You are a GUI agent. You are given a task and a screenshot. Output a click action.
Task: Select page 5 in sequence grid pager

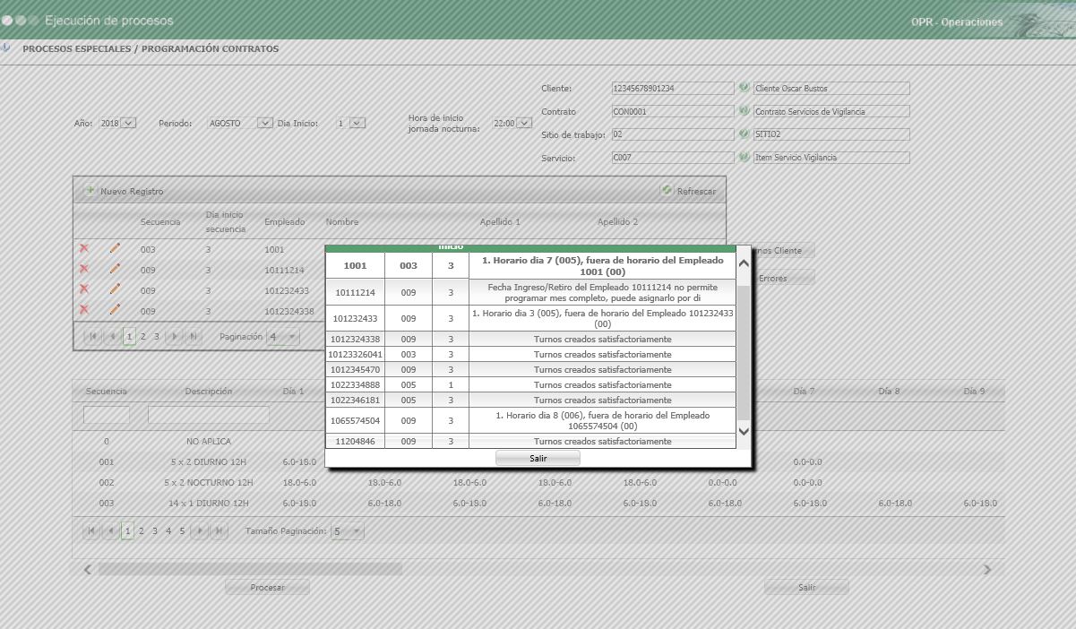tap(182, 531)
